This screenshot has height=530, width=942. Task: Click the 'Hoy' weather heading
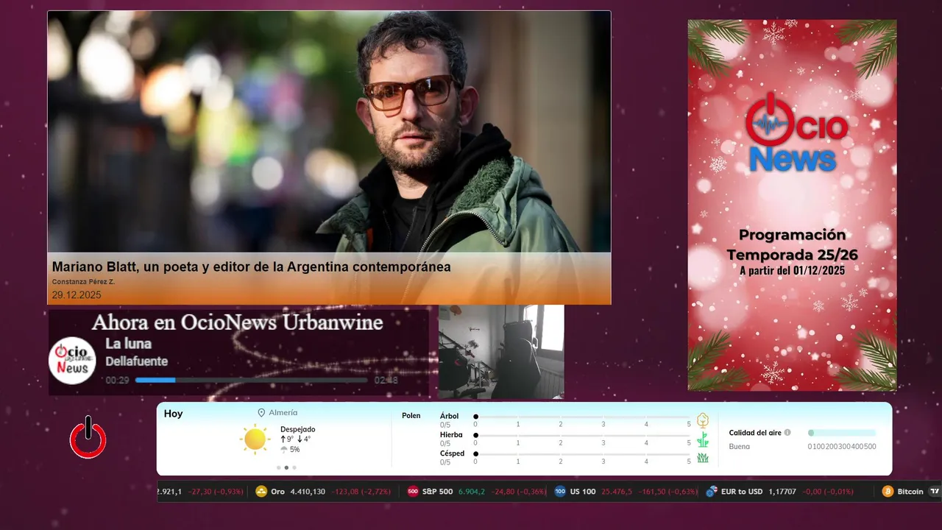[x=173, y=414]
